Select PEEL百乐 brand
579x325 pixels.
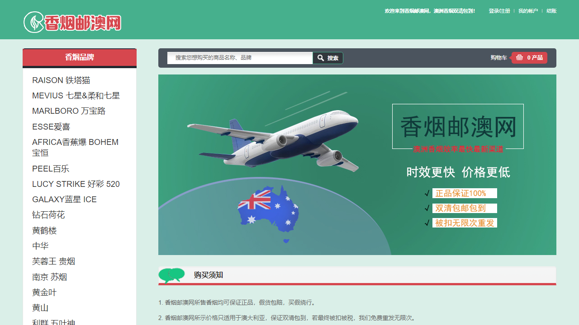(x=51, y=169)
